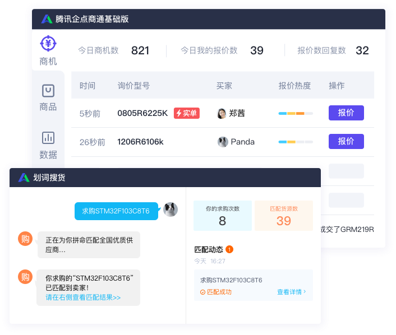
Task: Click the 5秒前 time cell
Action: coord(90,114)
